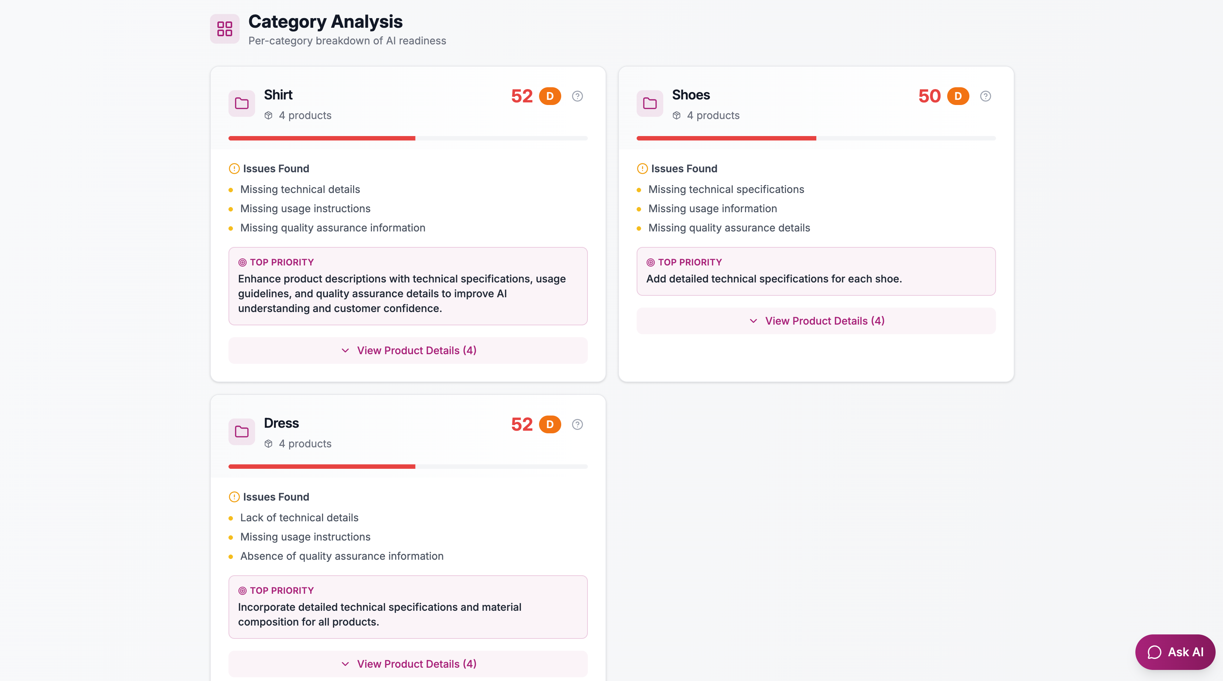Click the warning icon next to Shirt Issues Found
This screenshot has width=1223, height=681.
click(x=233, y=168)
